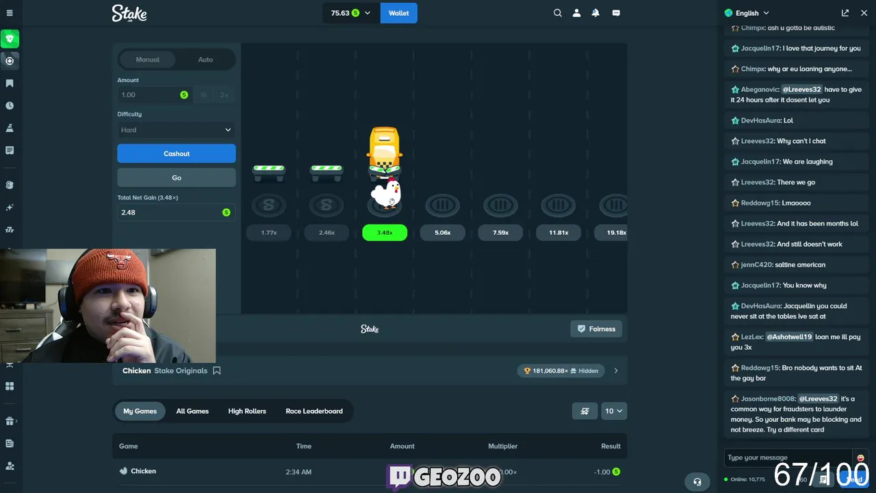Open notifications from the bell icon
Image resolution: width=876 pixels, height=493 pixels.
[595, 13]
